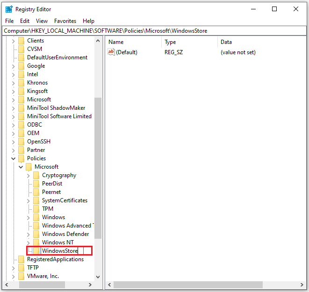Click values pane scroll right arrow

[x=302, y=285]
